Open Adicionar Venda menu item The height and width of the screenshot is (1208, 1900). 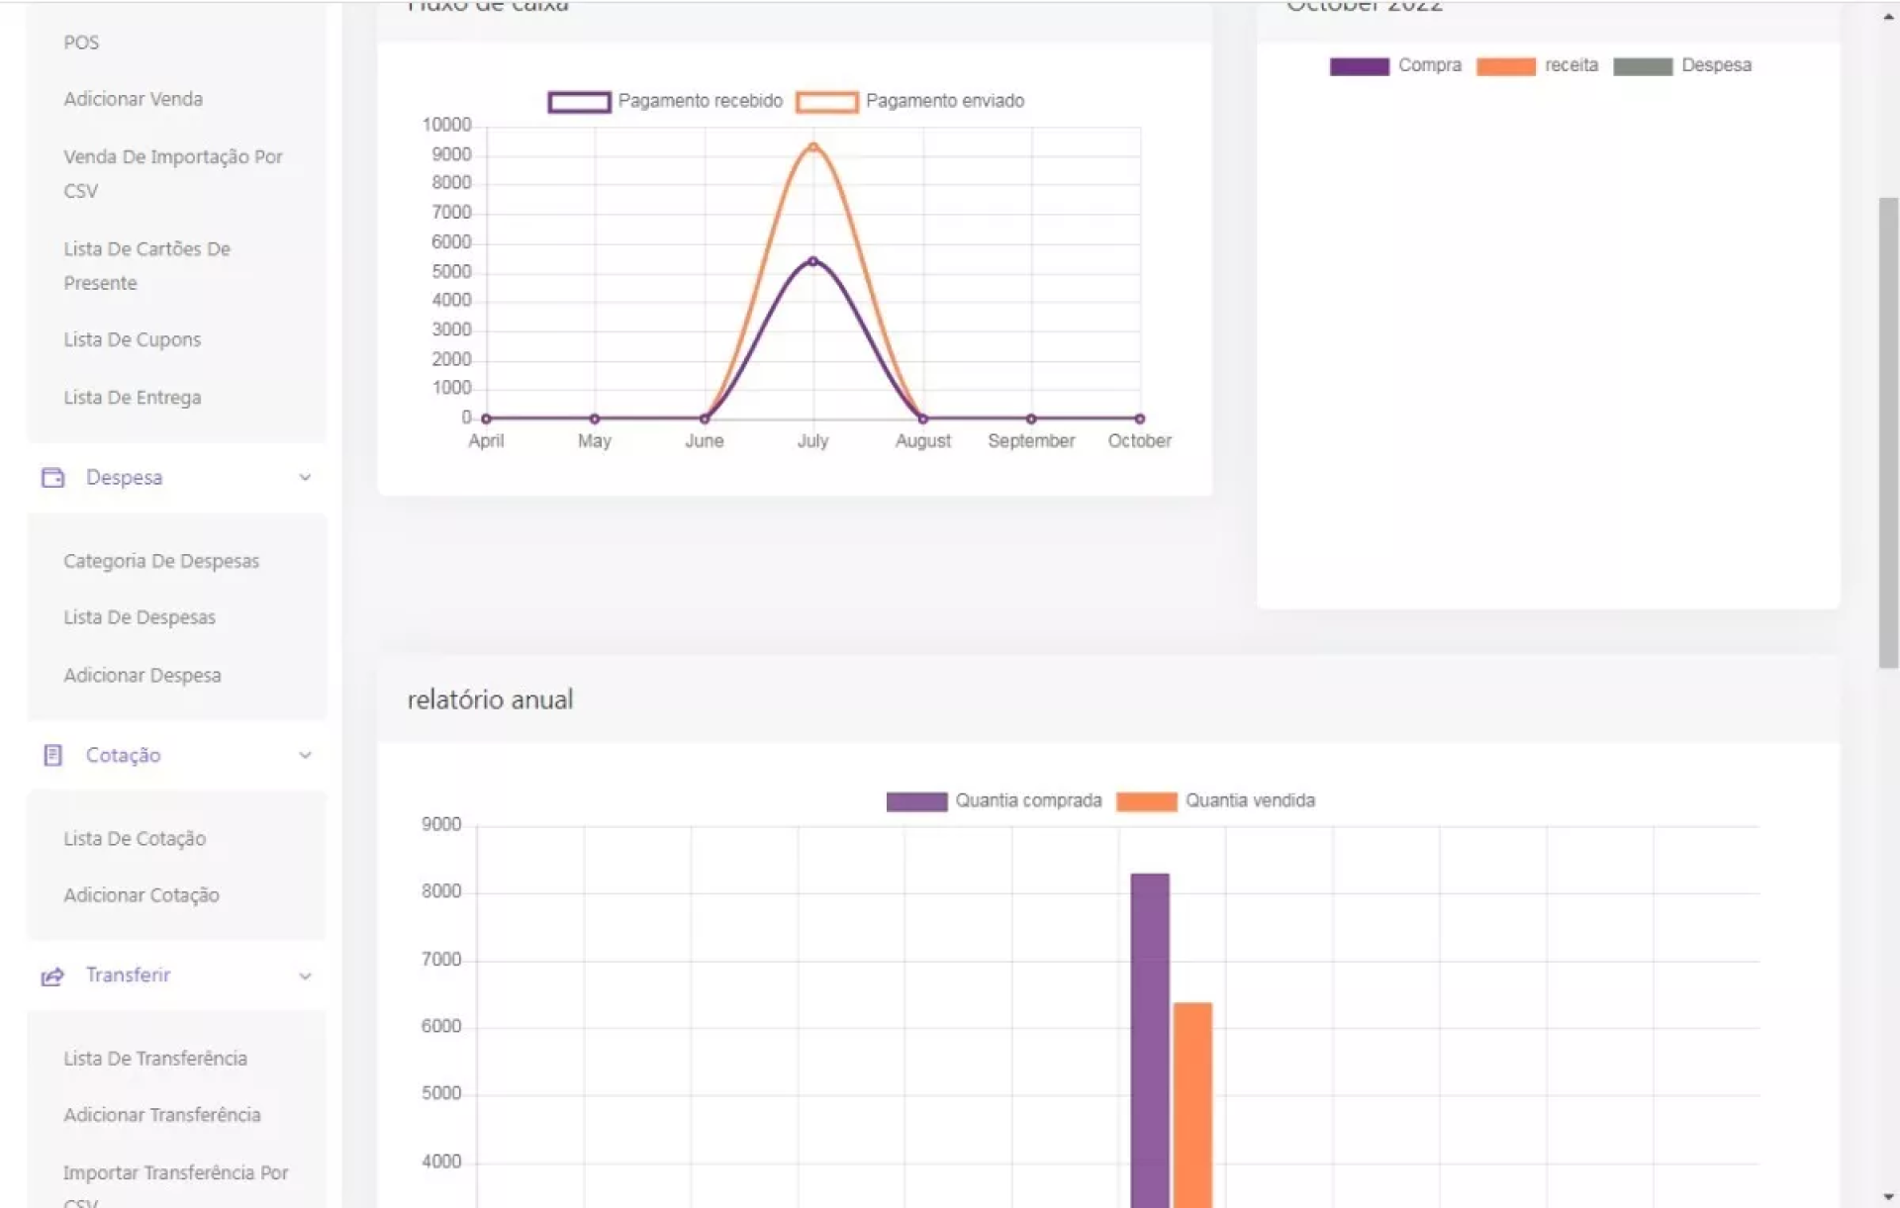click(133, 99)
